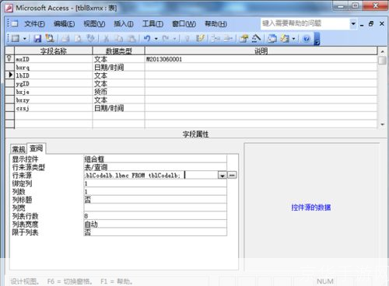Screen dimensions: 389x286
Task: Open the Redo history dropdown arrow
Action: (174, 39)
